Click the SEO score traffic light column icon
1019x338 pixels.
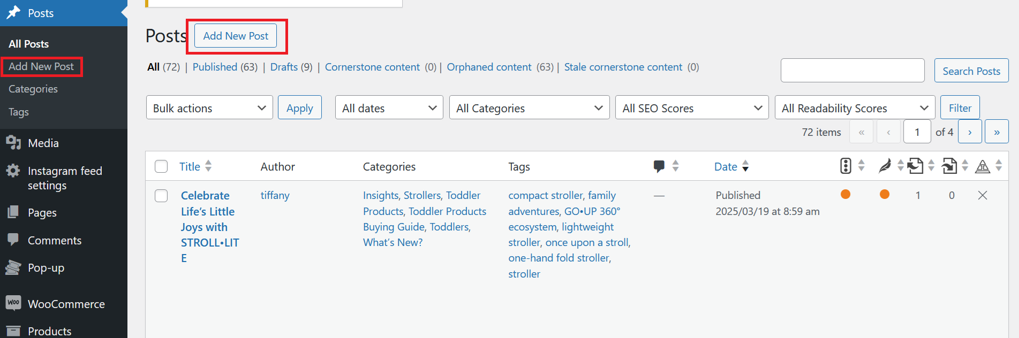click(846, 166)
